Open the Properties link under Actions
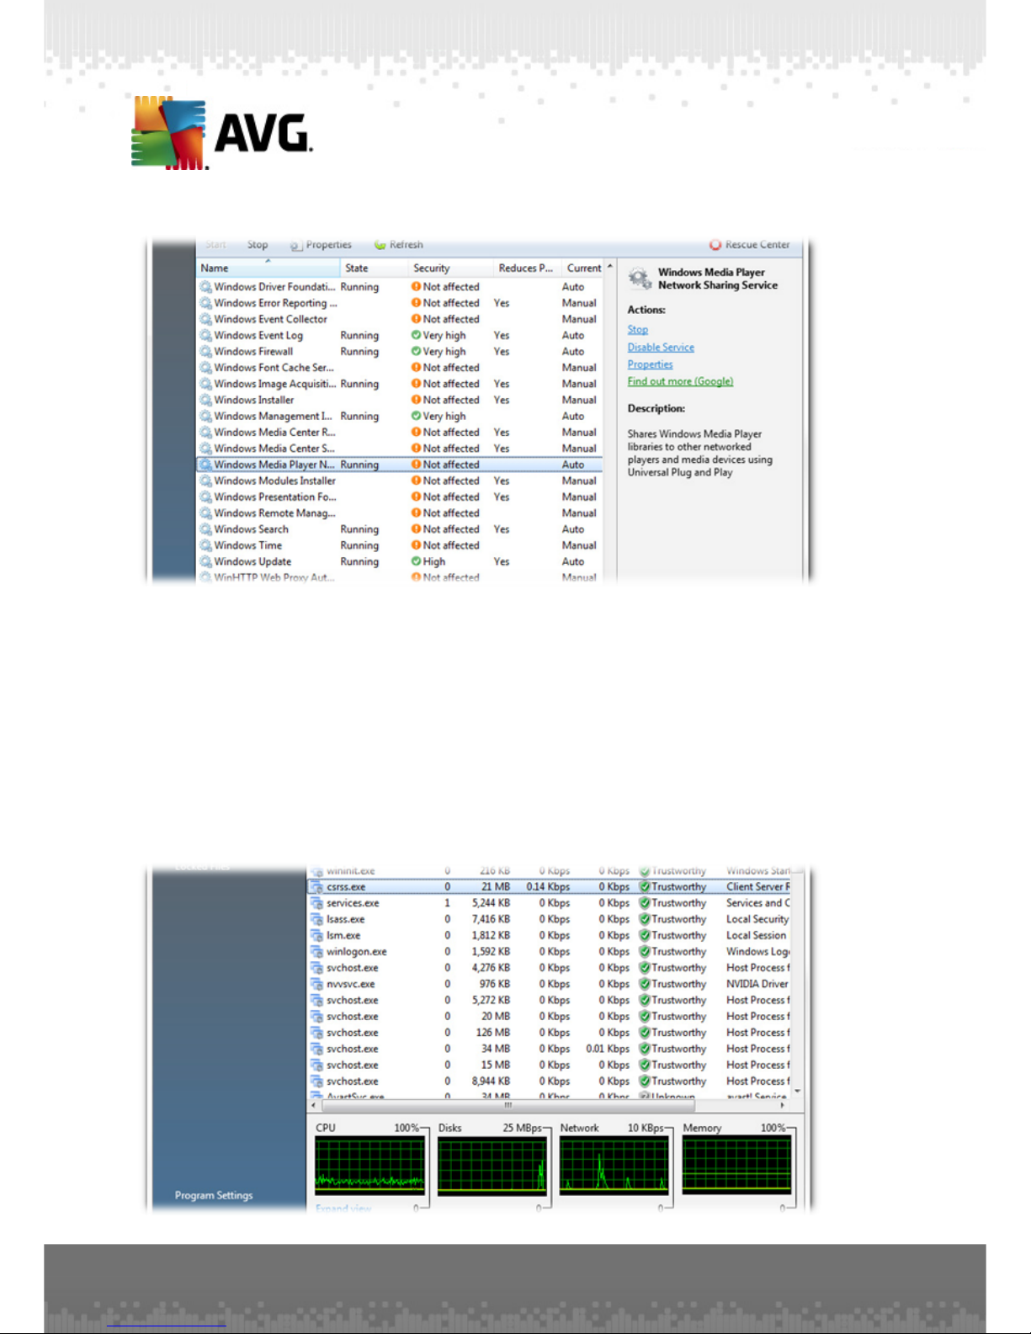This screenshot has height=1334, width=1031. tap(650, 364)
